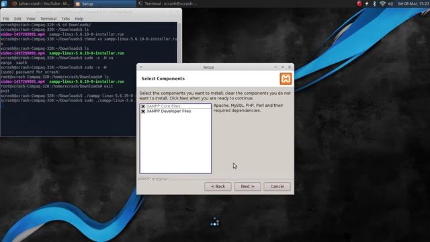Select the XAMPP Developer Files list label

pyautogui.click(x=169, y=111)
